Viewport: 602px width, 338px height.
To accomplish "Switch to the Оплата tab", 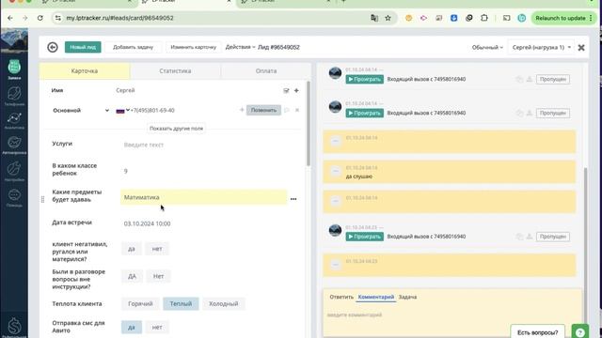I will click(x=266, y=71).
